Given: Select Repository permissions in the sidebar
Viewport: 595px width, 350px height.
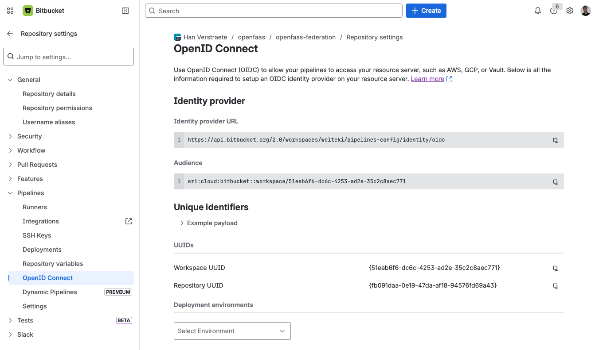Looking at the screenshot, I should click(57, 108).
